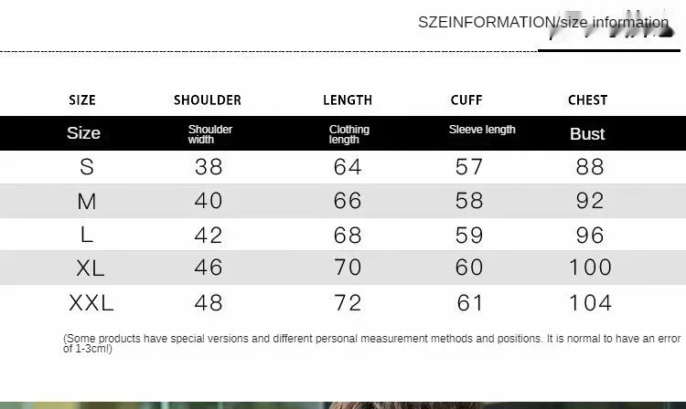This screenshot has height=409, width=686.
Task: Click the SZEINFORMATION/size information title
Action: pyautogui.click(x=543, y=22)
